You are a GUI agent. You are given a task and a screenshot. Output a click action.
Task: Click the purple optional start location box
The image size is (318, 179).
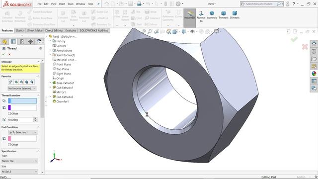click(22, 107)
